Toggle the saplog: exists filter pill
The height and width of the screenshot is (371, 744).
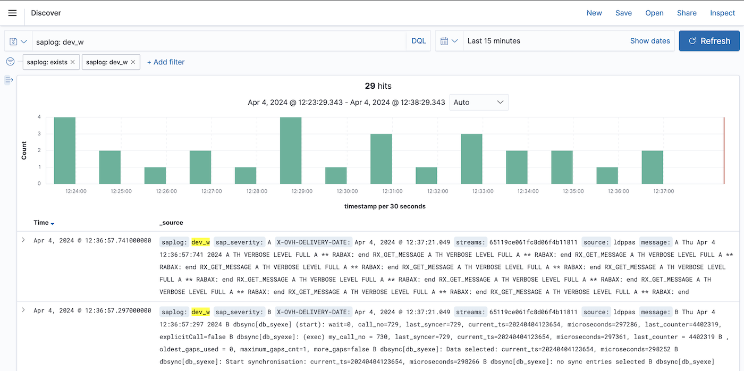47,62
